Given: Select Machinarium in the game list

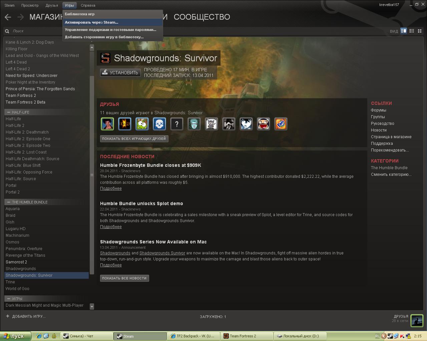Looking at the screenshot, I should [x=17, y=235].
